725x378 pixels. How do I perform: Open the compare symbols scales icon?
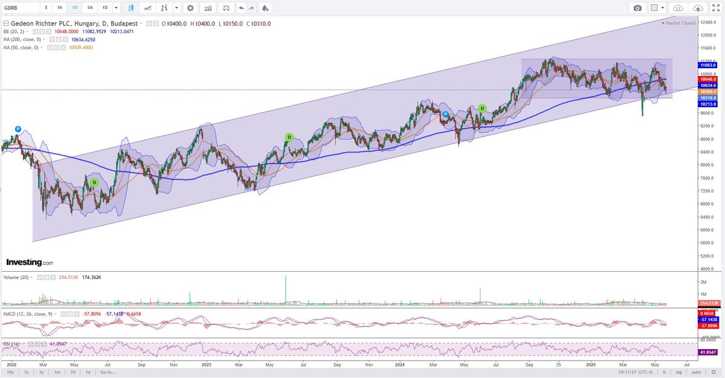pyautogui.click(x=226, y=8)
